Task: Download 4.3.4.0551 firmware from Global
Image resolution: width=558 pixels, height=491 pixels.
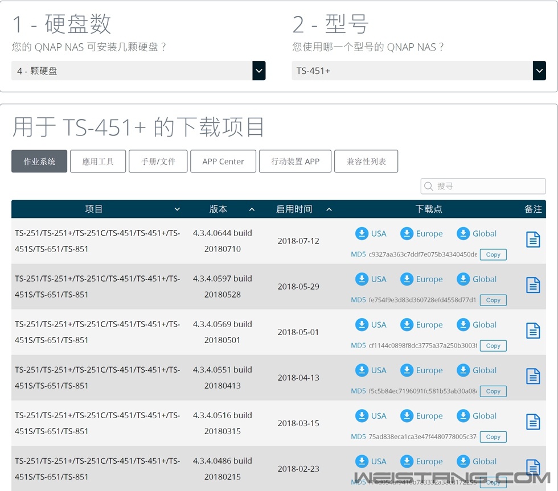Action: 477,370
